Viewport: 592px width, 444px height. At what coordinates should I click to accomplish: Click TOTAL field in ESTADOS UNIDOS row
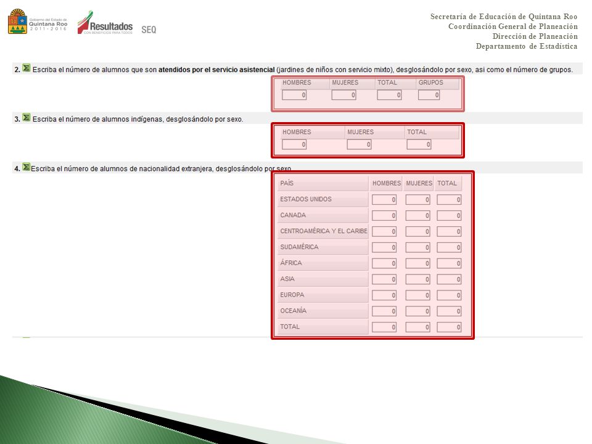(x=449, y=200)
